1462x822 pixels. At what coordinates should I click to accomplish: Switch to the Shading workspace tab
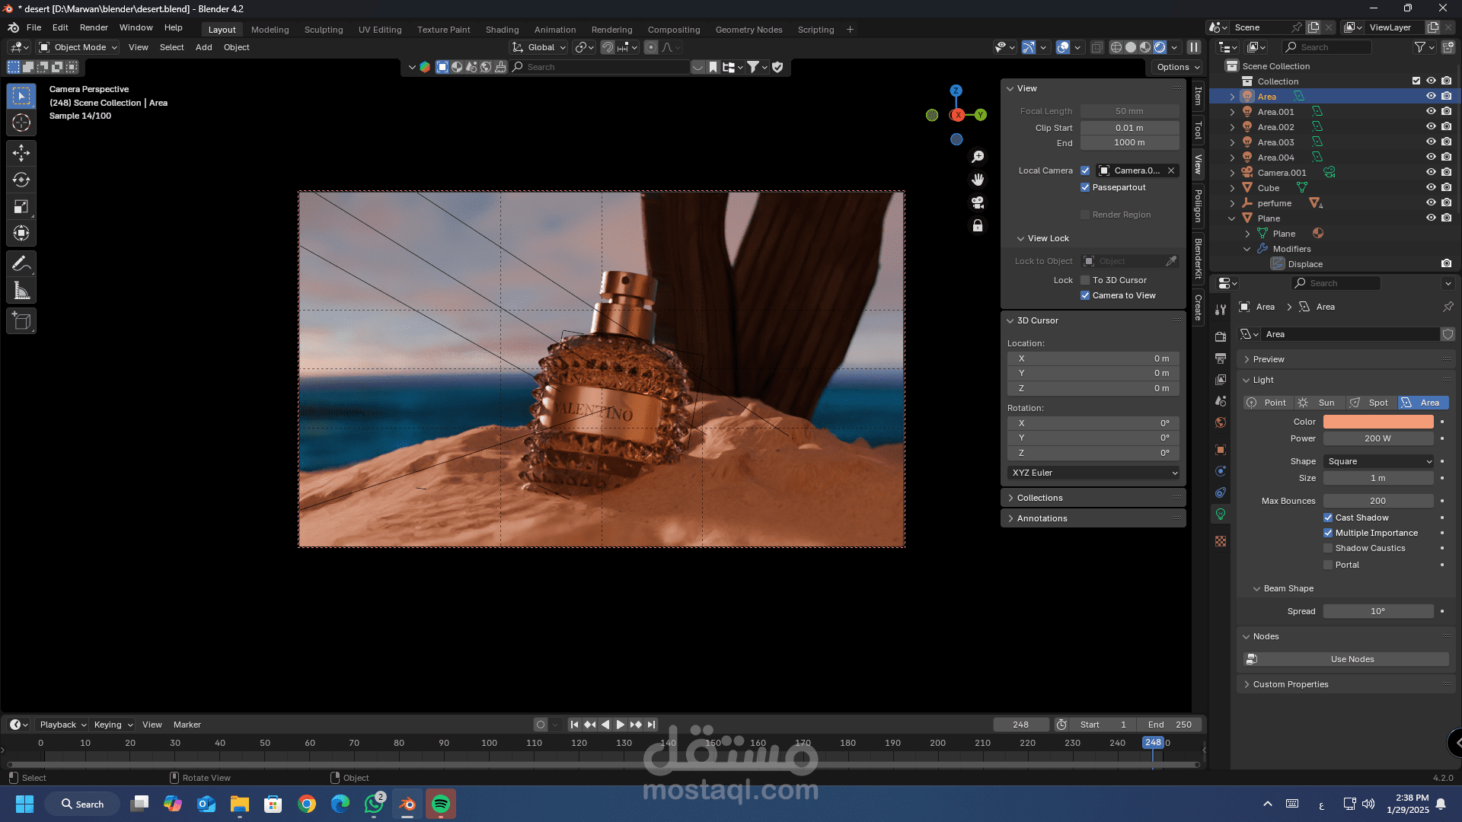(x=502, y=30)
